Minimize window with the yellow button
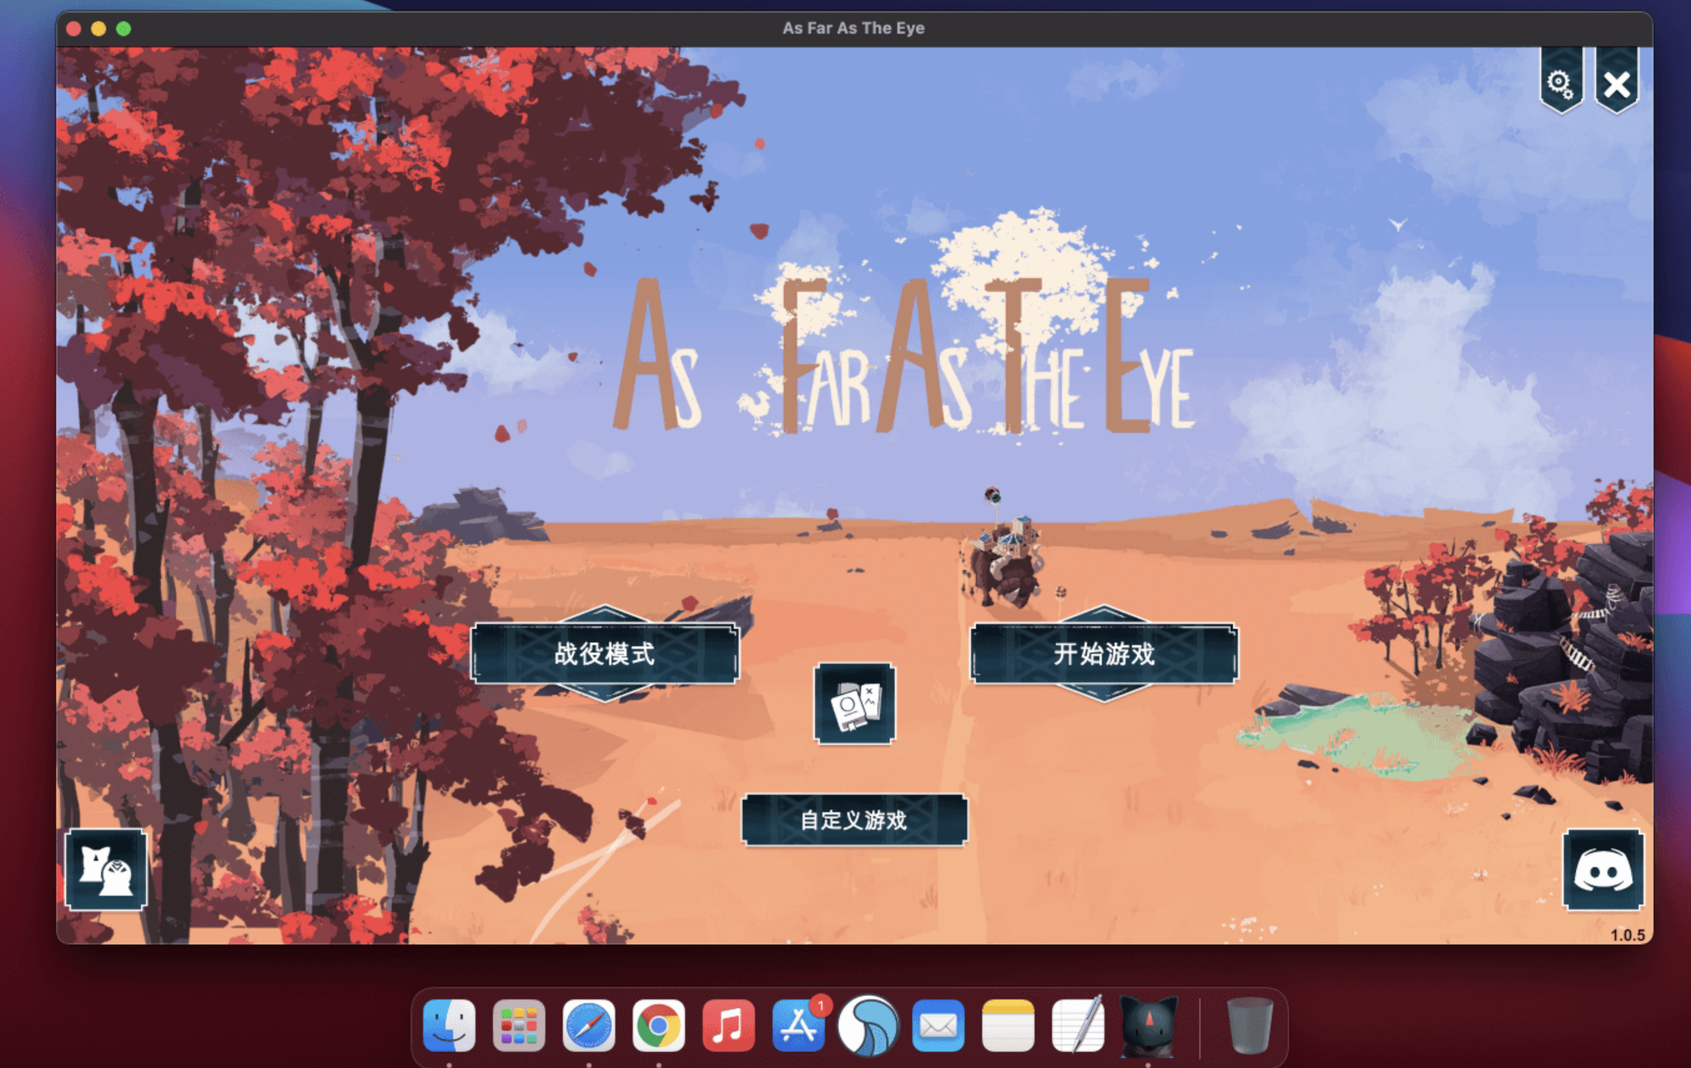 tap(99, 28)
